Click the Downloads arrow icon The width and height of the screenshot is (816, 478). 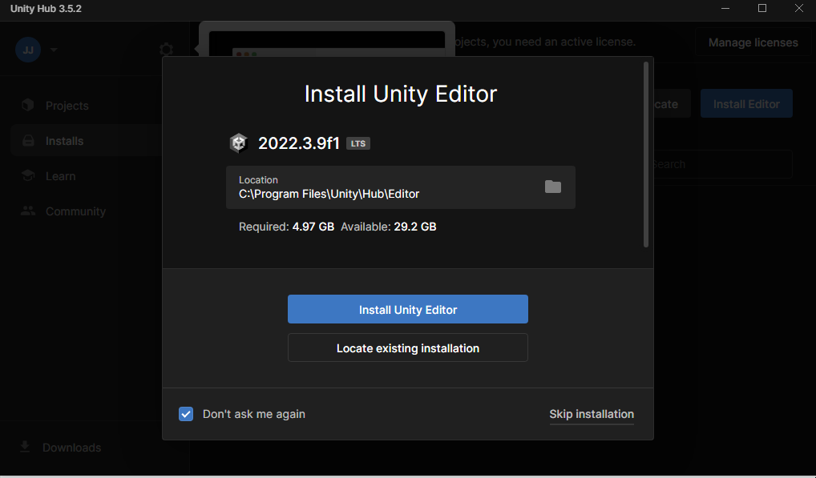[x=25, y=447]
